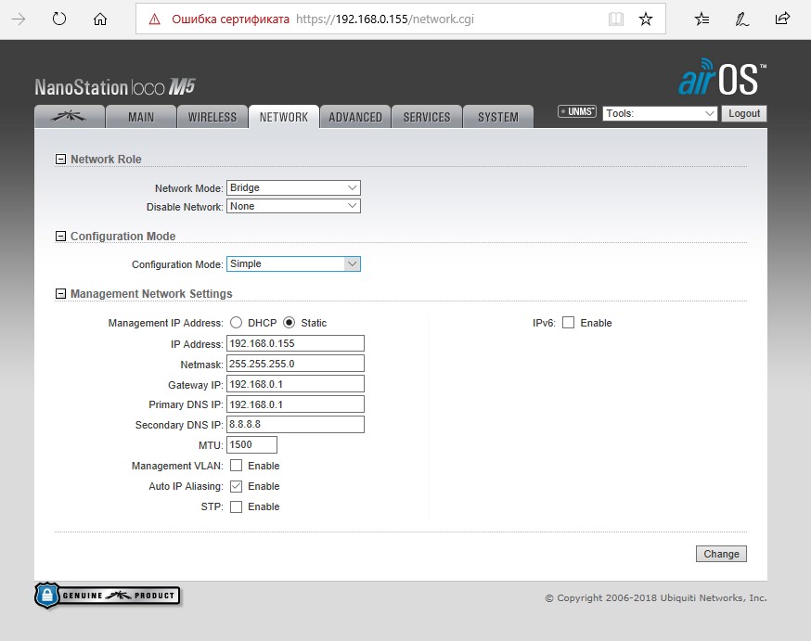This screenshot has height=641, width=811.
Task: Select the NETWORK tab
Action: [x=283, y=117]
